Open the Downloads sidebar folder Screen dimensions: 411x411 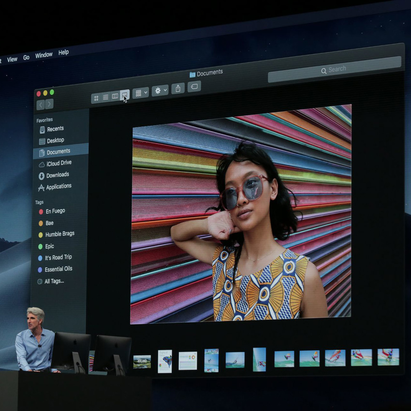tap(57, 175)
